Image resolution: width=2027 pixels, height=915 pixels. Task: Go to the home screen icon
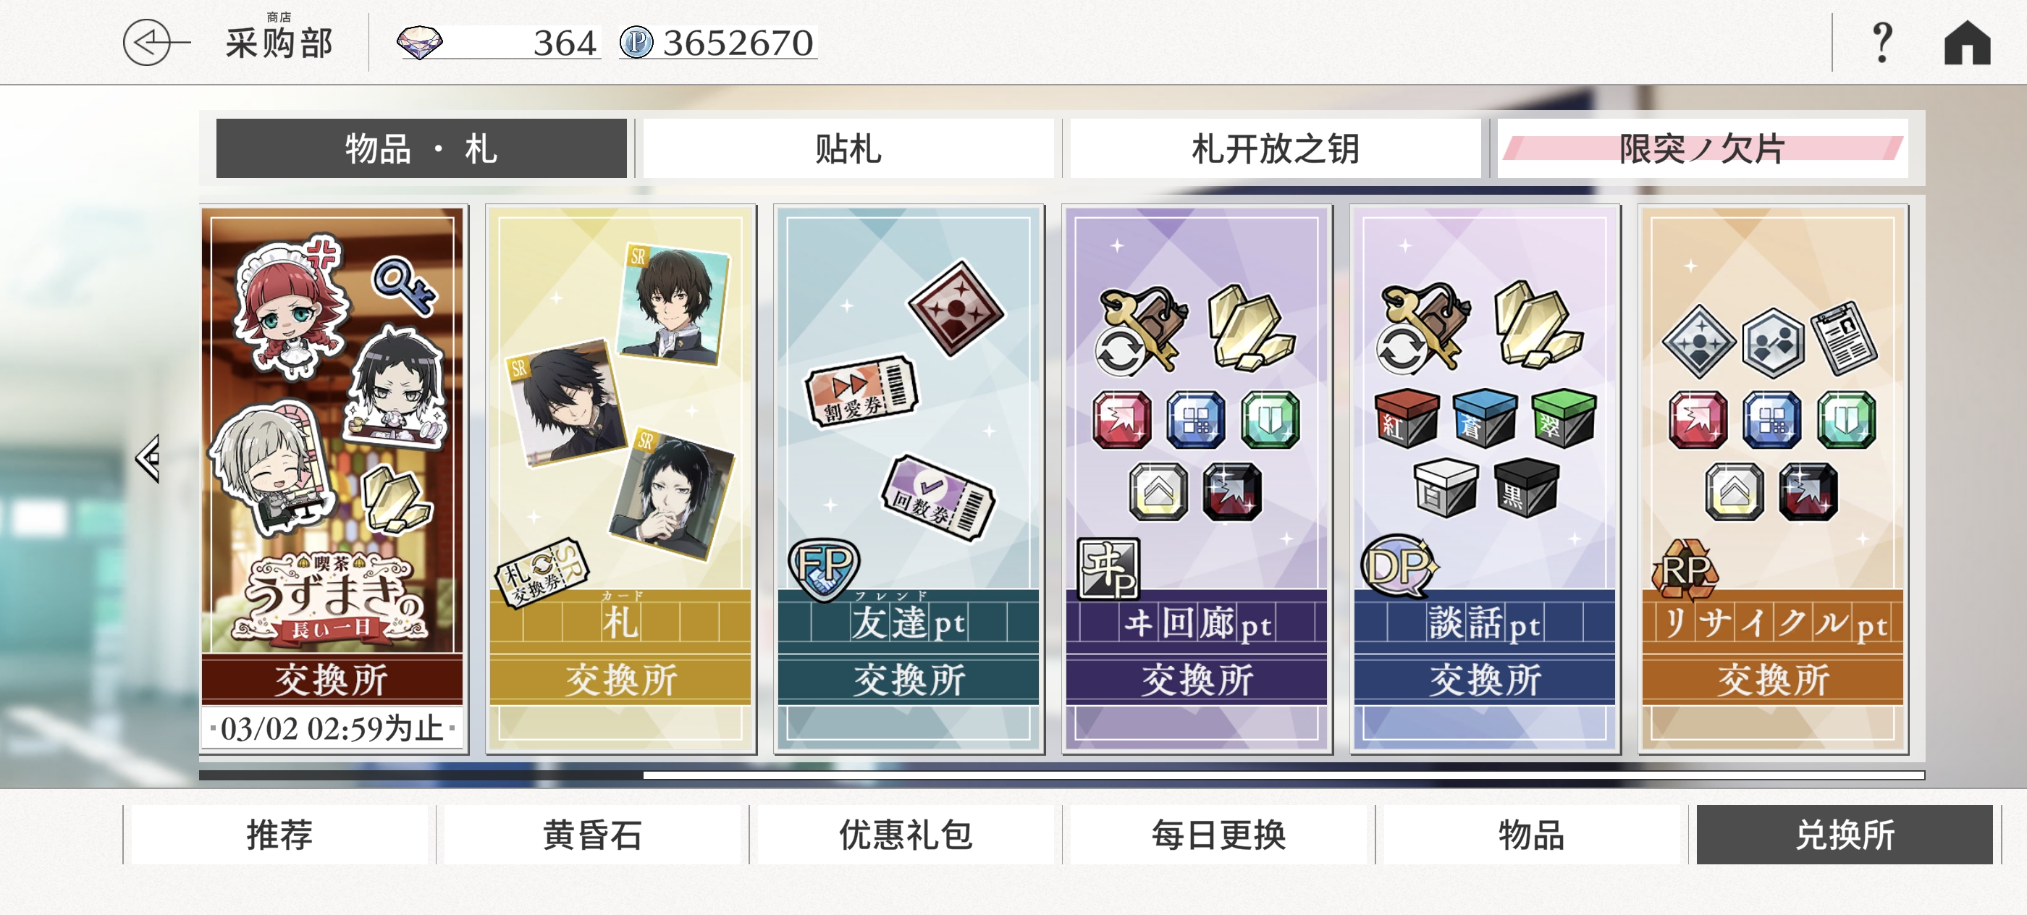coord(1966,43)
